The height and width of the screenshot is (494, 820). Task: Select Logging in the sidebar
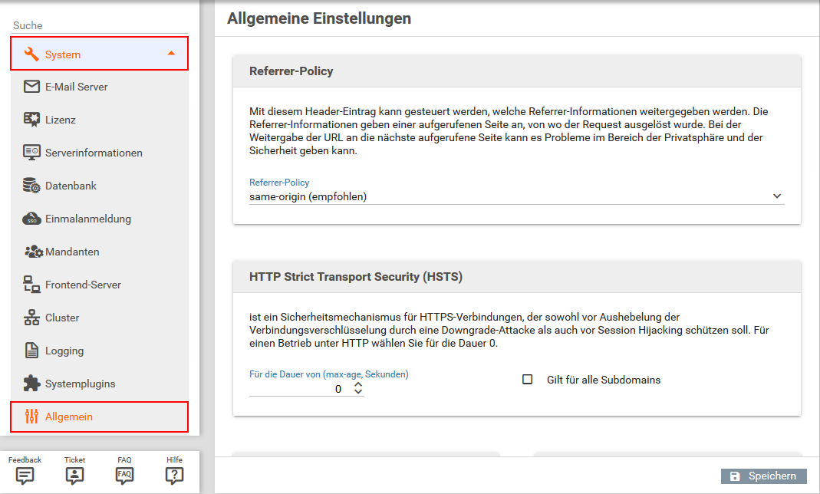coord(64,351)
